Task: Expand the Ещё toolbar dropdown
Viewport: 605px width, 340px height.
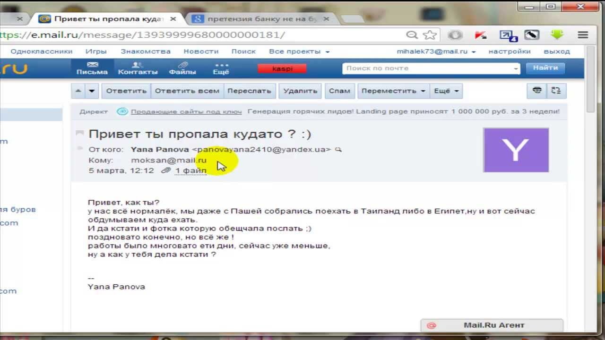Action: pyautogui.click(x=446, y=91)
